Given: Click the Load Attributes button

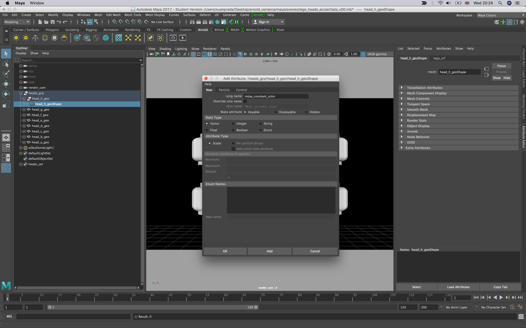Looking at the screenshot, I should tap(458, 287).
